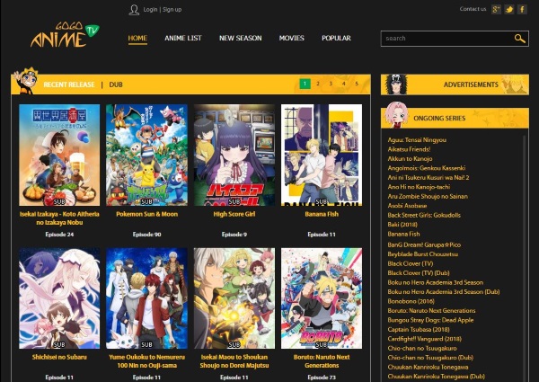539x382 pixels.
Task: Click the Contact us link
Action: (x=473, y=9)
